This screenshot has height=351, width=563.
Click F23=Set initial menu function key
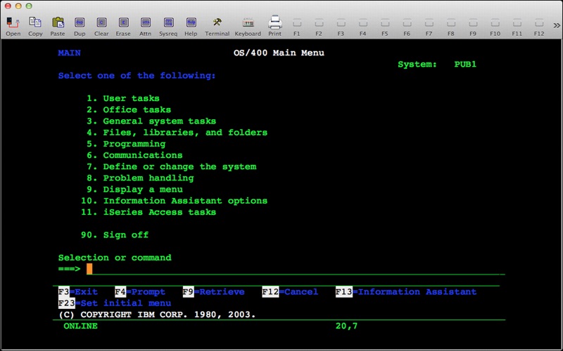point(115,303)
